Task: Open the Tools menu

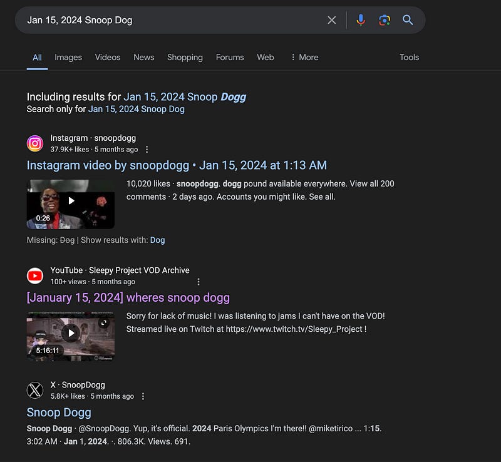Action: pyautogui.click(x=409, y=58)
